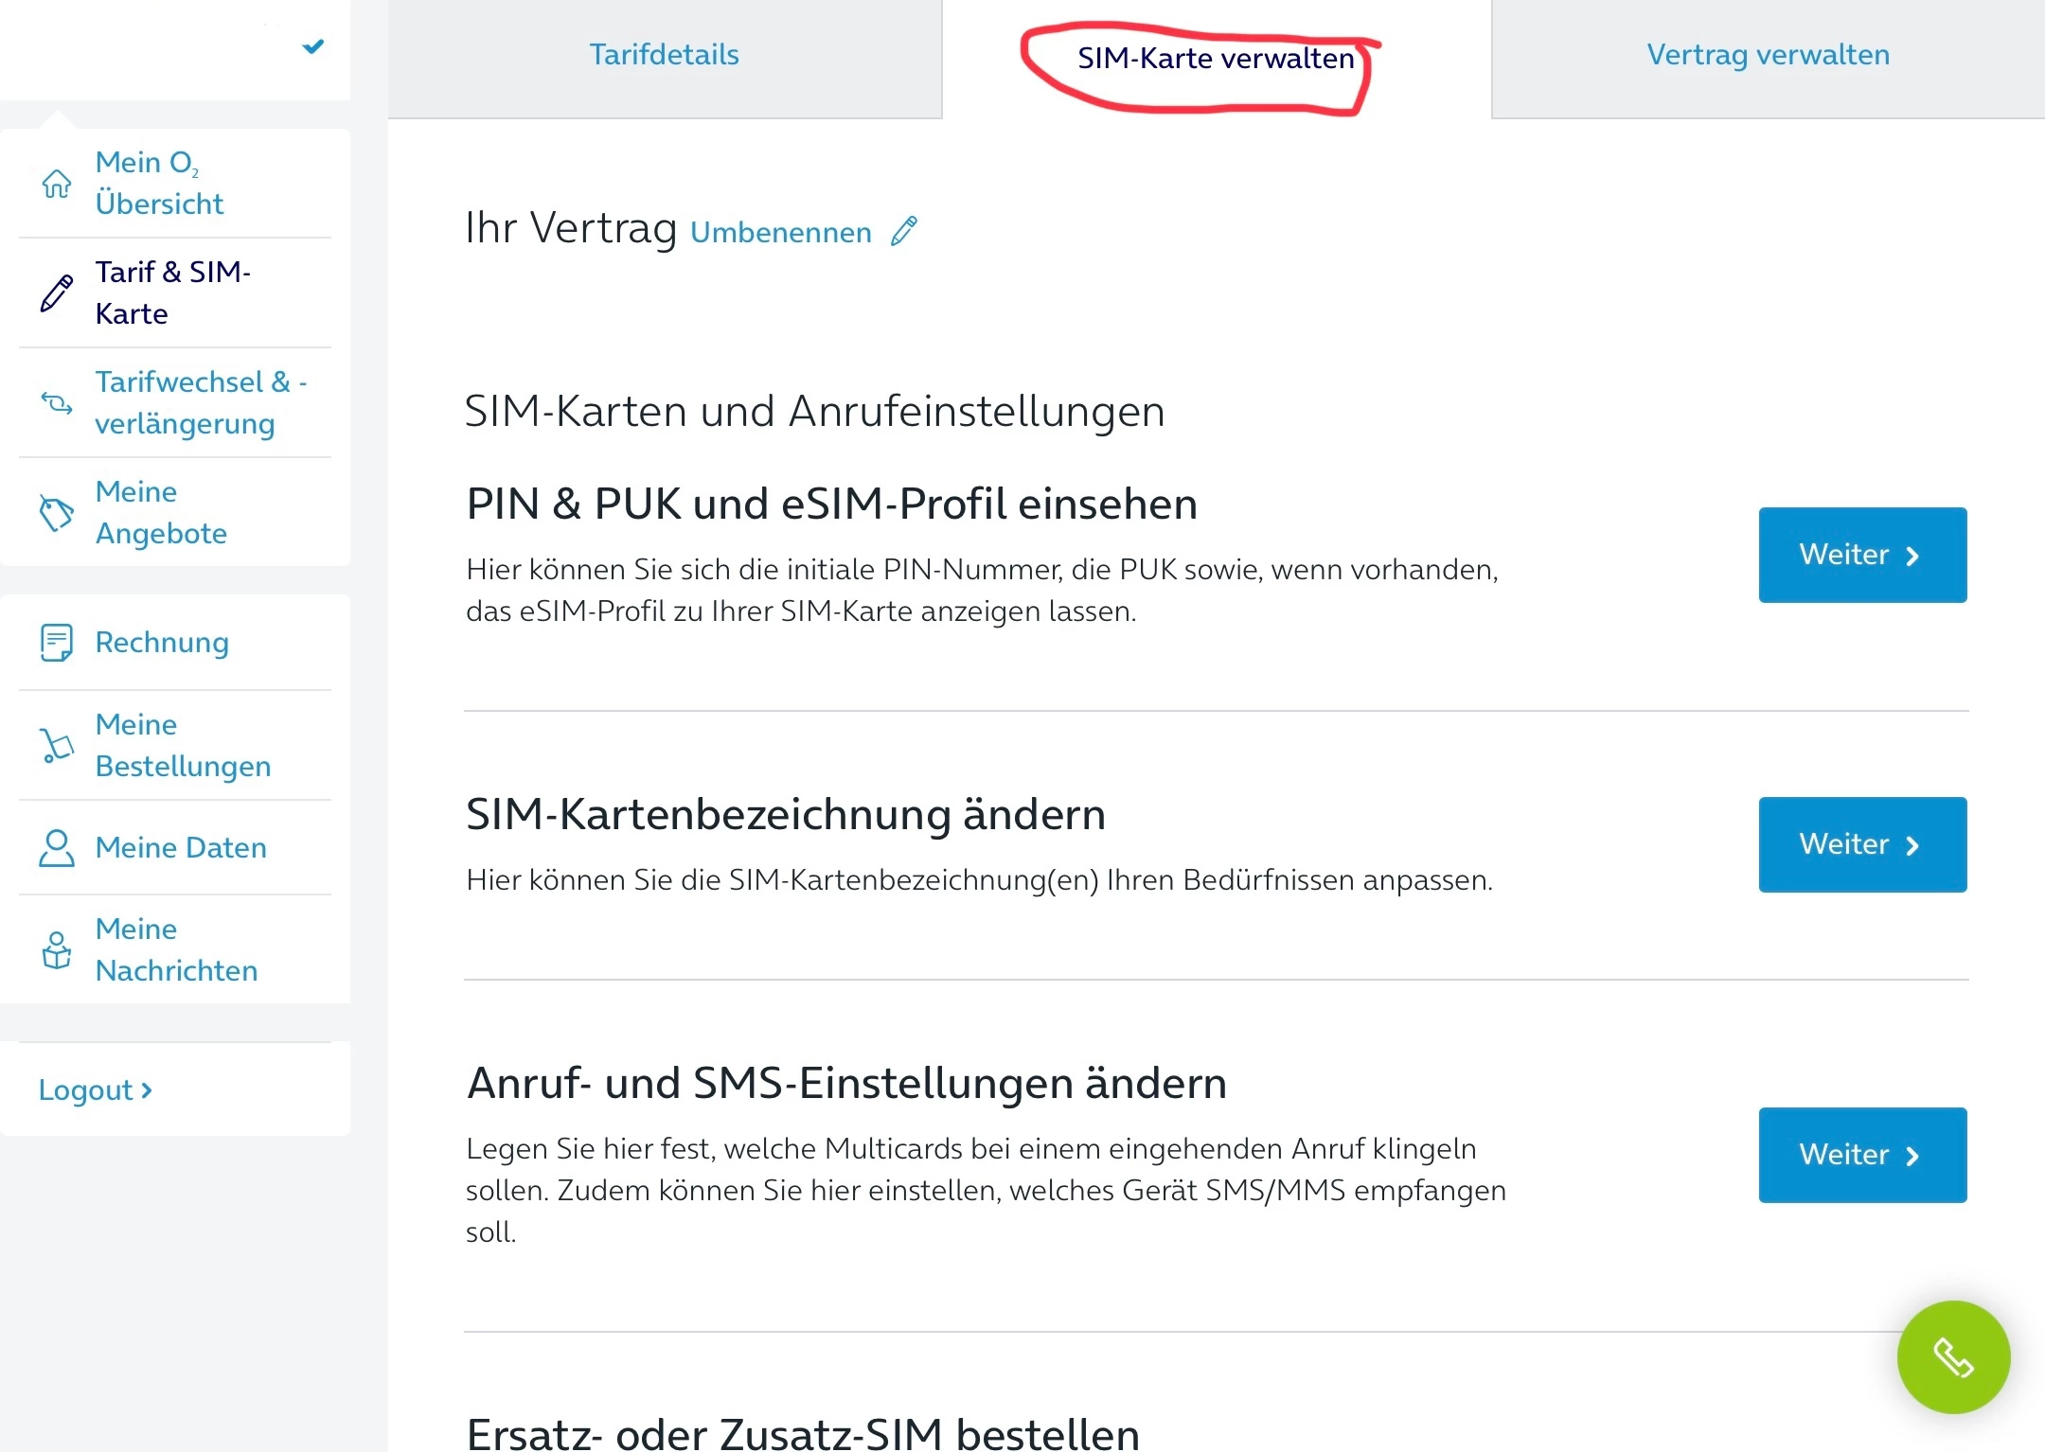
Task: Click the edit pencil next to Umbenennen
Action: (904, 231)
